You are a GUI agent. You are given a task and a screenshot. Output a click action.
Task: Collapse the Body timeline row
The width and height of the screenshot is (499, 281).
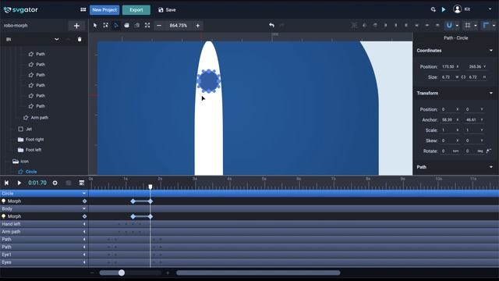pos(84,208)
